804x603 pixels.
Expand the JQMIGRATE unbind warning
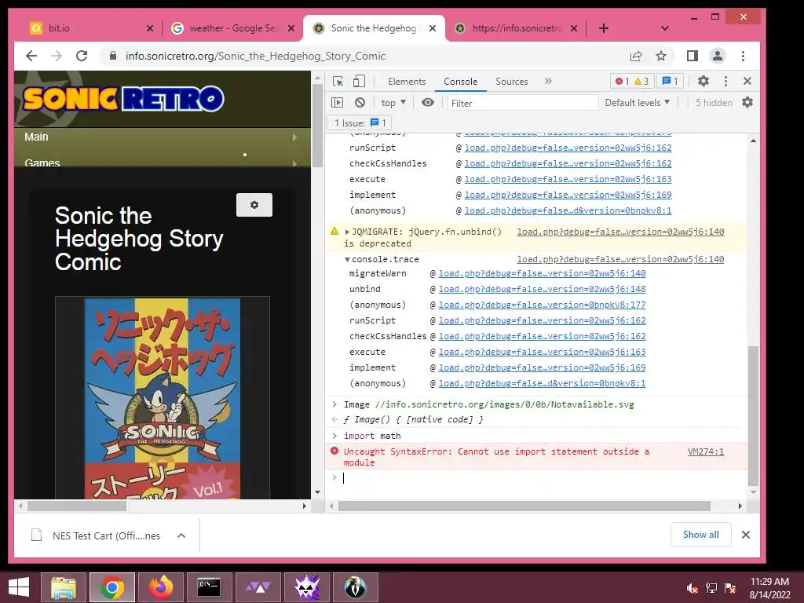347,232
